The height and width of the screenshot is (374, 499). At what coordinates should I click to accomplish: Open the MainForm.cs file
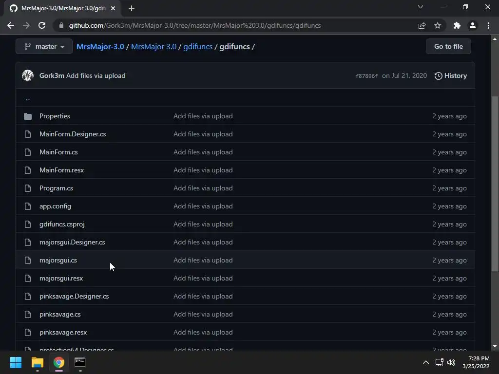pyautogui.click(x=58, y=152)
